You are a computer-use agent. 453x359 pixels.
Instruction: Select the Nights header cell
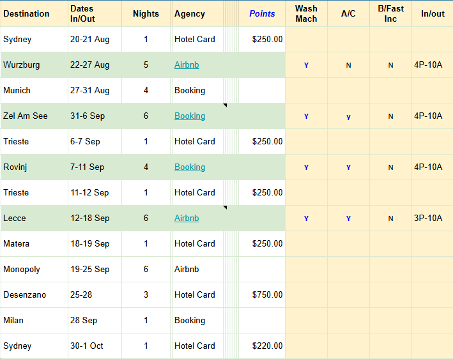(x=146, y=13)
